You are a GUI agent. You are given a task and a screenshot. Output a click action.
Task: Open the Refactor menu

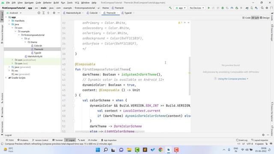[47, 3]
